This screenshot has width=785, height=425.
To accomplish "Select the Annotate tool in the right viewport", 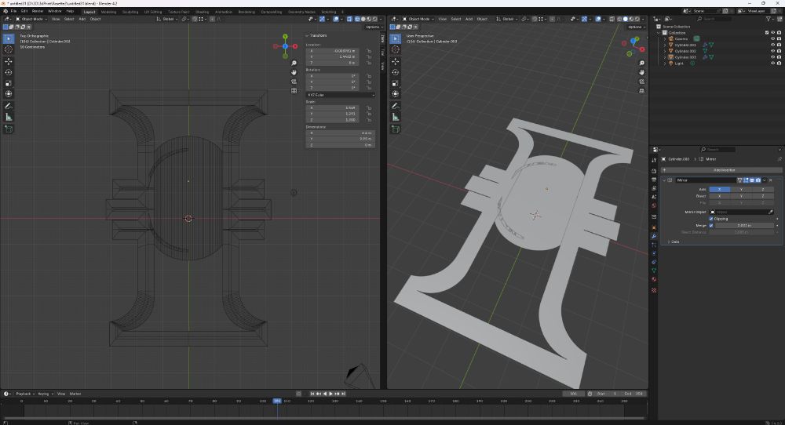I will (x=396, y=106).
